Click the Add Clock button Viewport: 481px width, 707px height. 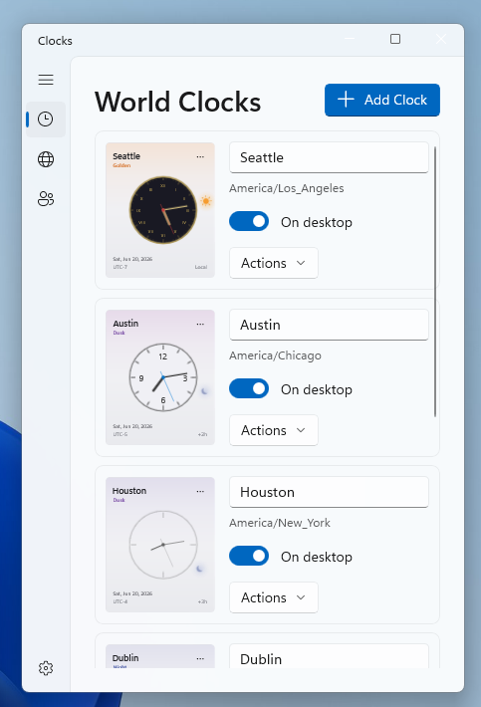pos(382,100)
